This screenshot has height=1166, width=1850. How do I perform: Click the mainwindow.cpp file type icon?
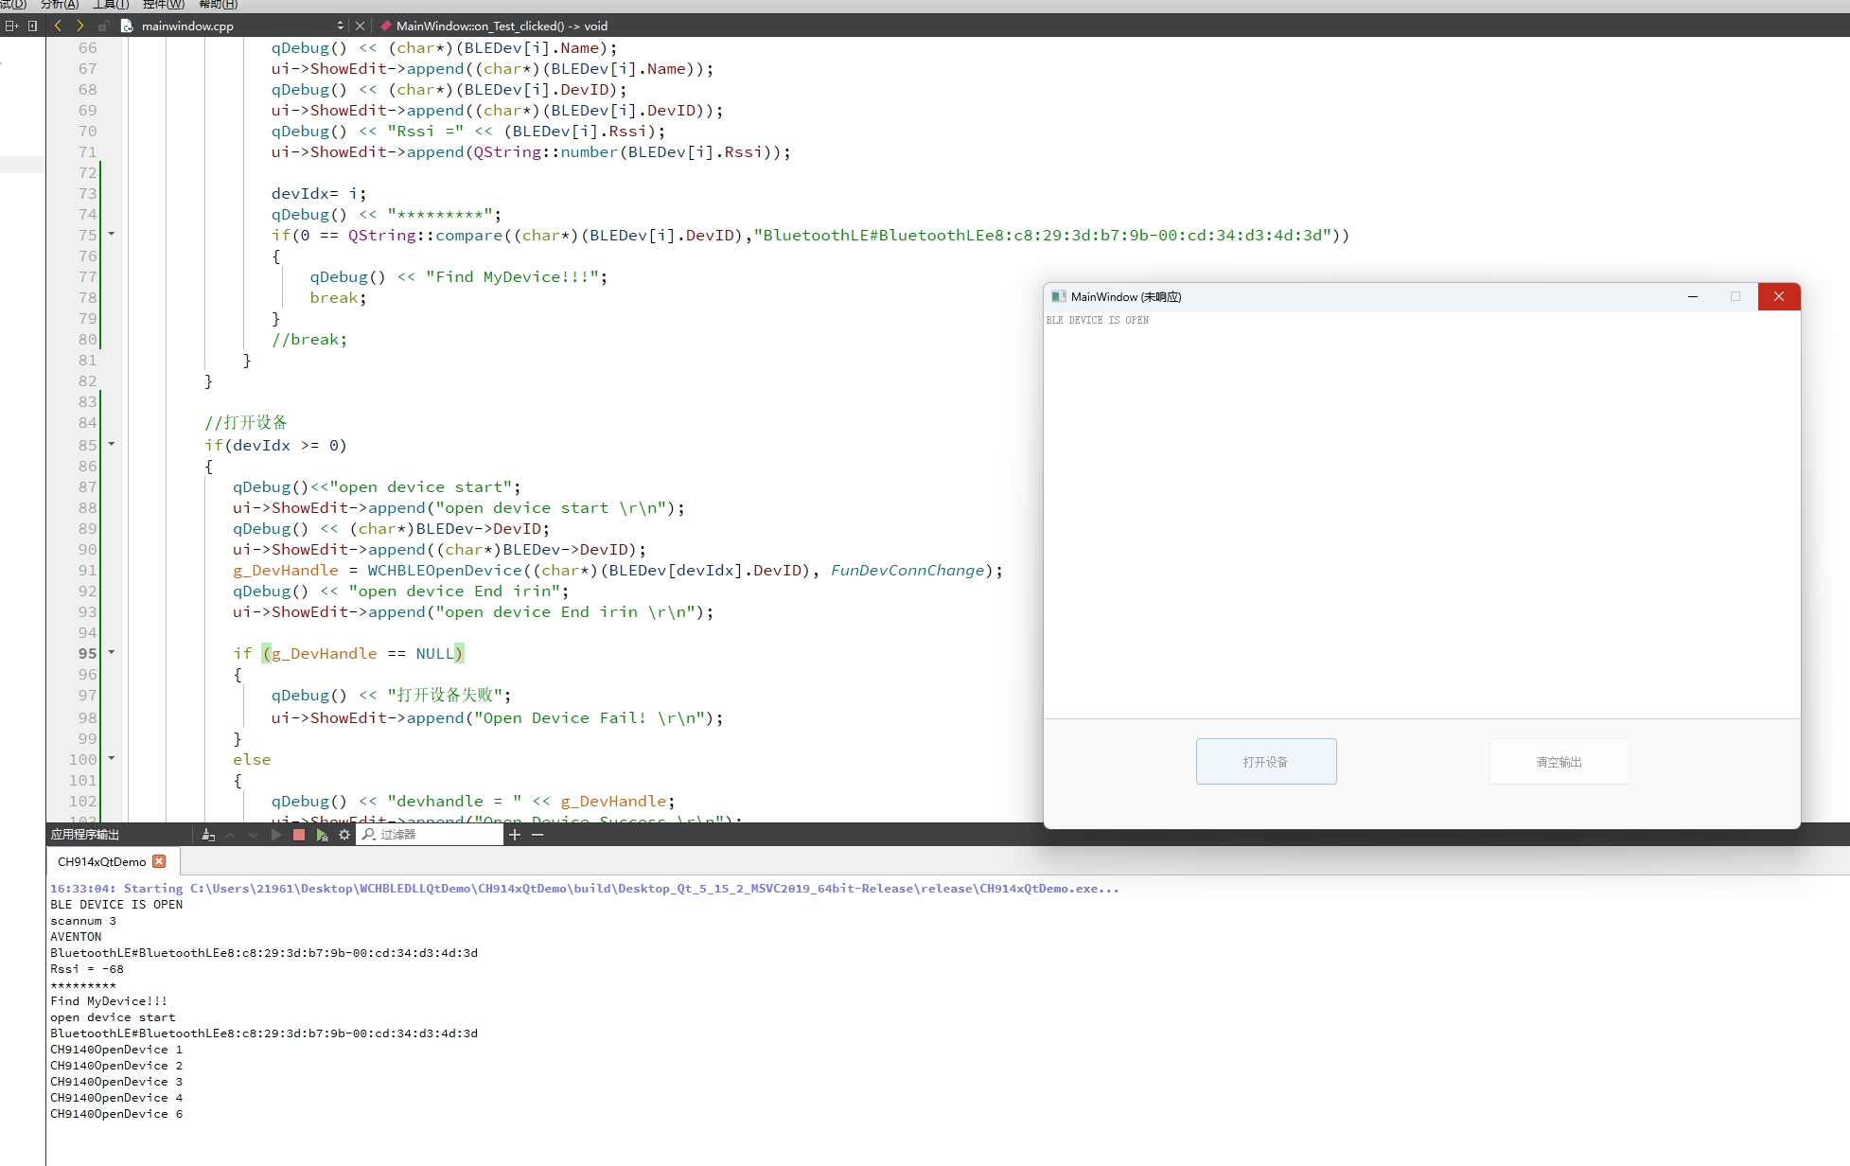click(127, 26)
